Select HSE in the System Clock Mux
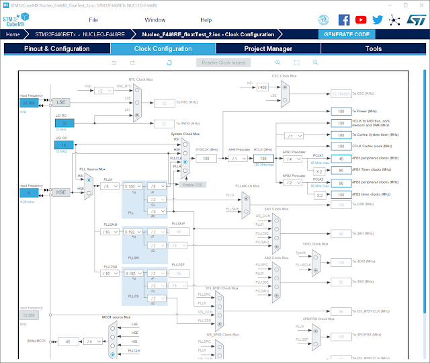 click(185, 153)
